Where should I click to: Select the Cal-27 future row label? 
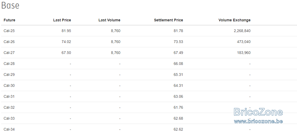(x=9, y=53)
